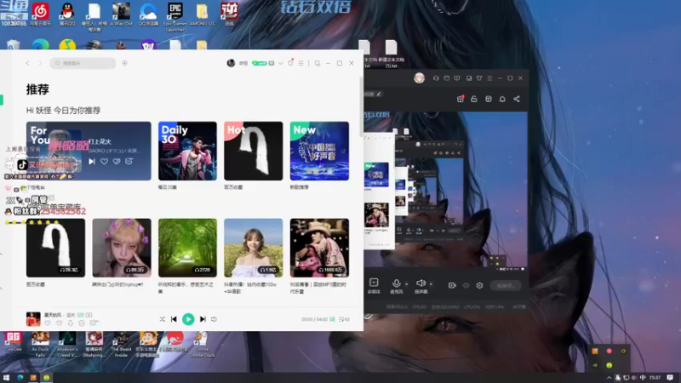Go back in QQ Music navigation
This screenshot has width=681, height=383.
[28, 63]
